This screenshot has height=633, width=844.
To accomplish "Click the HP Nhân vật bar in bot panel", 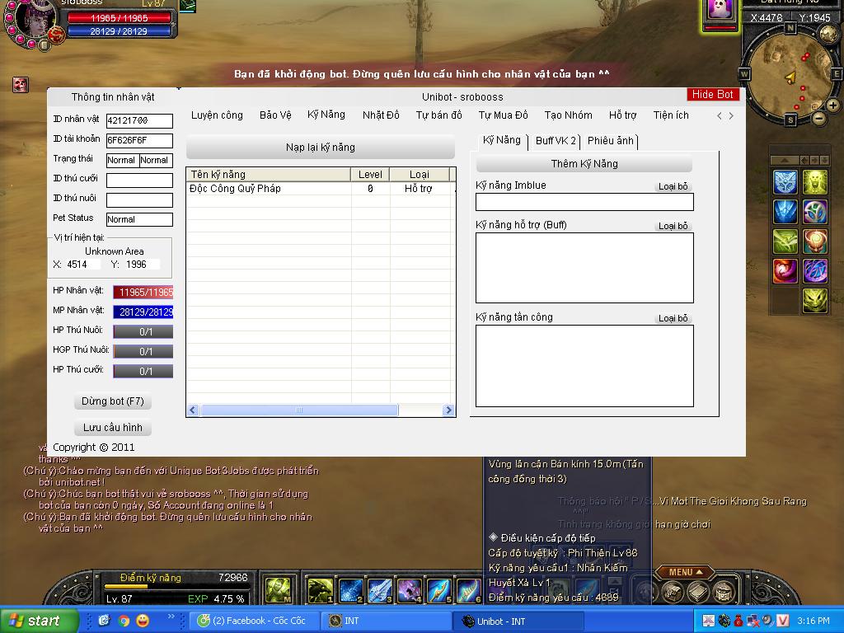I will click(143, 293).
